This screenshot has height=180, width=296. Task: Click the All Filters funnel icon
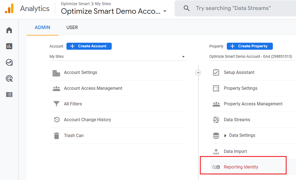click(57, 104)
